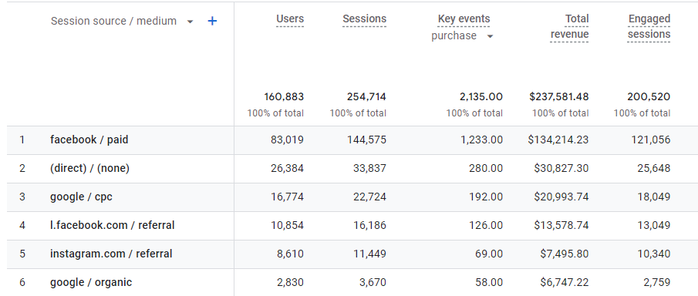Click the 2,830 users cell for google / organic
698x296 pixels.
click(290, 282)
